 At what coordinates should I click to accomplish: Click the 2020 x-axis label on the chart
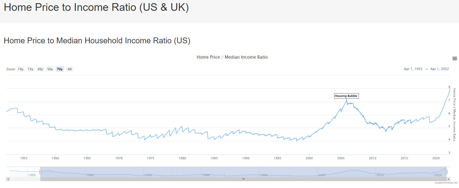pyautogui.click(x=436, y=158)
